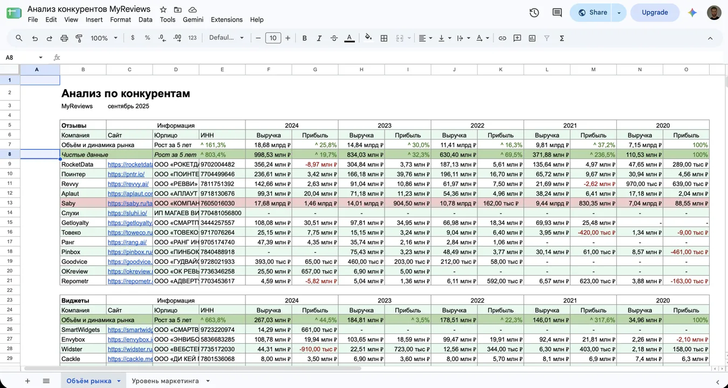
Task: Select the Объём рынка sheet tab
Action: point(93,381)
